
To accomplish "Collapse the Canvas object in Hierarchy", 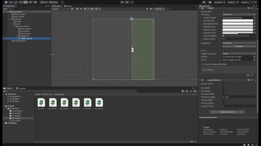I will point(11,19).
